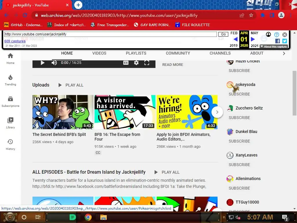Open Subscriptions in YouTube sidebar
This screenshot has height=223, width=297.
pyautogui.click(x=10, y=102)
